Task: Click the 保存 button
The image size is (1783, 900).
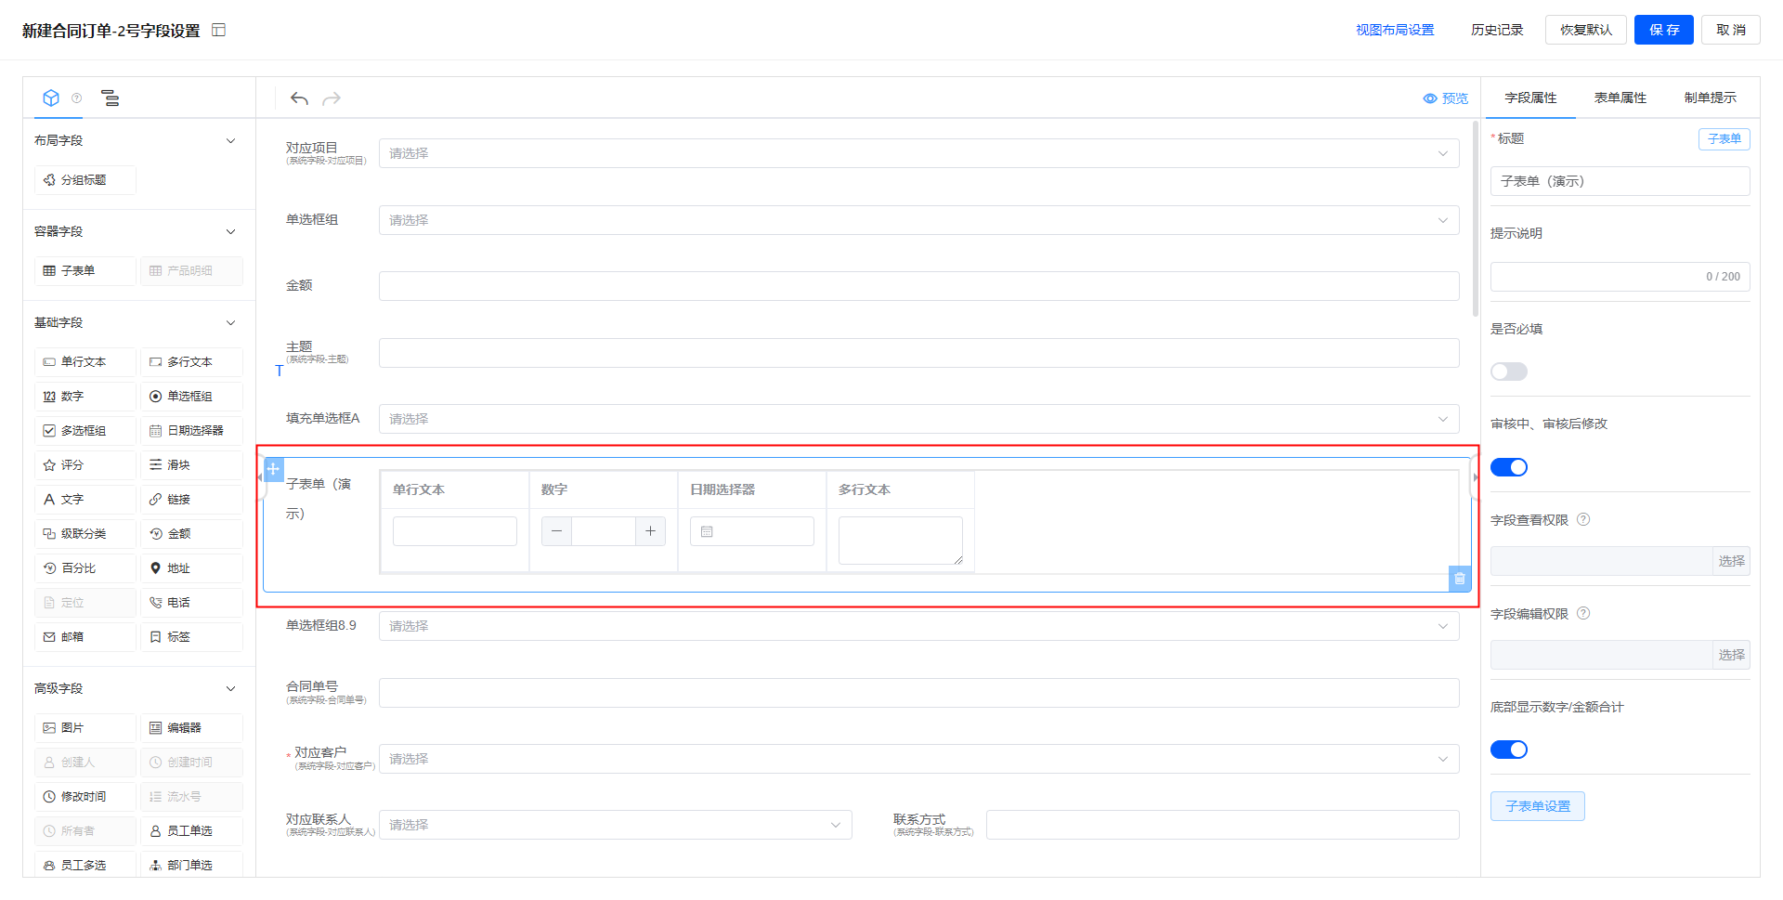Action: pos(1663,30)
